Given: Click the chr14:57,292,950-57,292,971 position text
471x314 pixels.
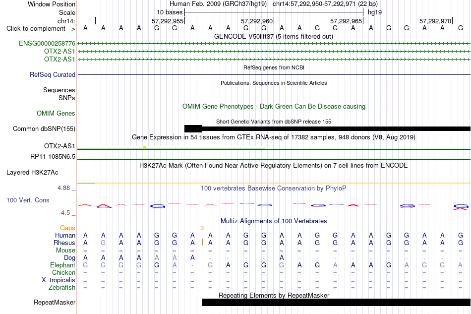Looking at the screenshot, I should (325, 4).
